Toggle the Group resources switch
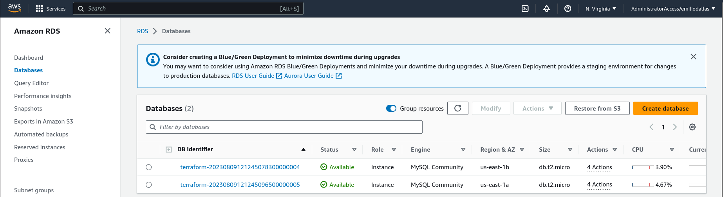723x197 pixels. [391, 108]
